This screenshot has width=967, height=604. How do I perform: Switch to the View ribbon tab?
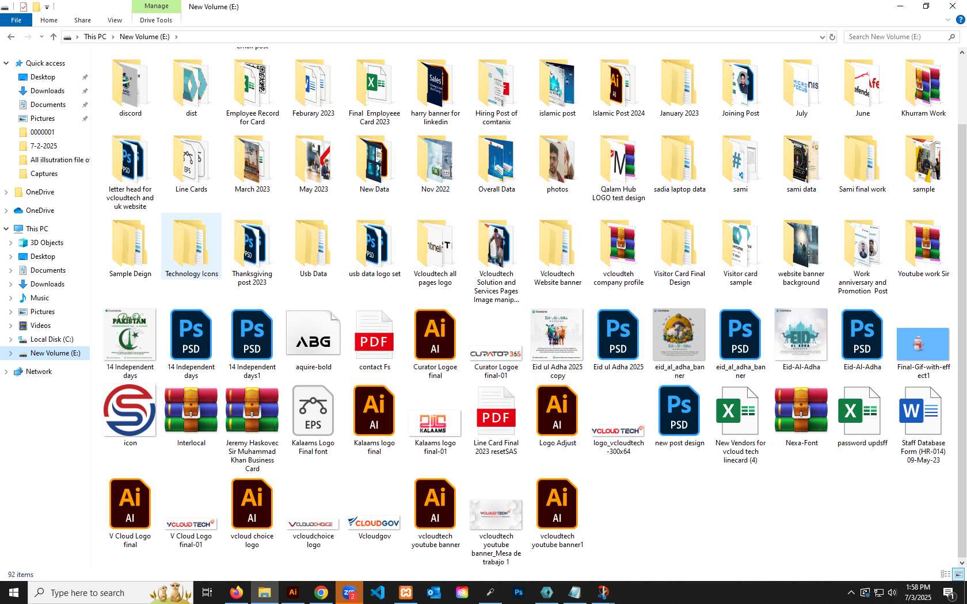[115, 20]
